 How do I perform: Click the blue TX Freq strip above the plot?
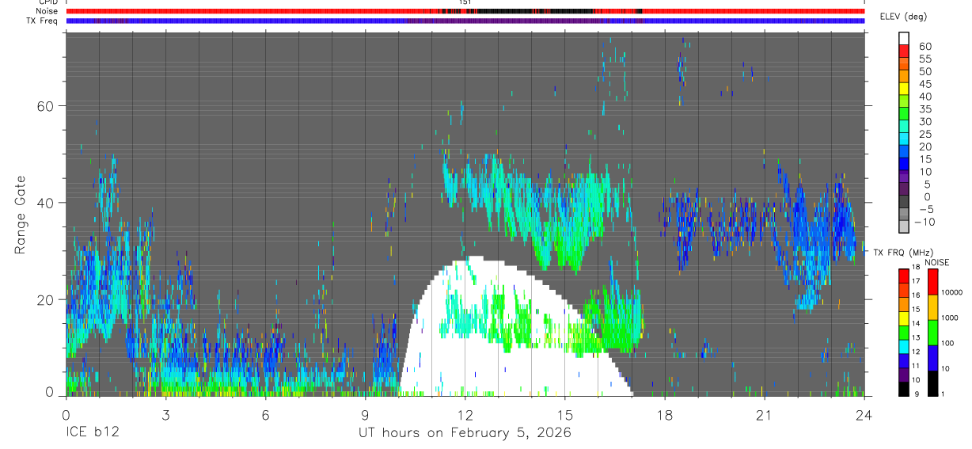tap(465, 21)
